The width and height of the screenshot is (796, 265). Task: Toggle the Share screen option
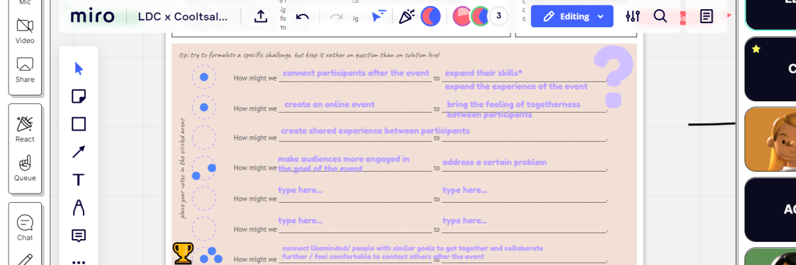[x=25, y=69]
